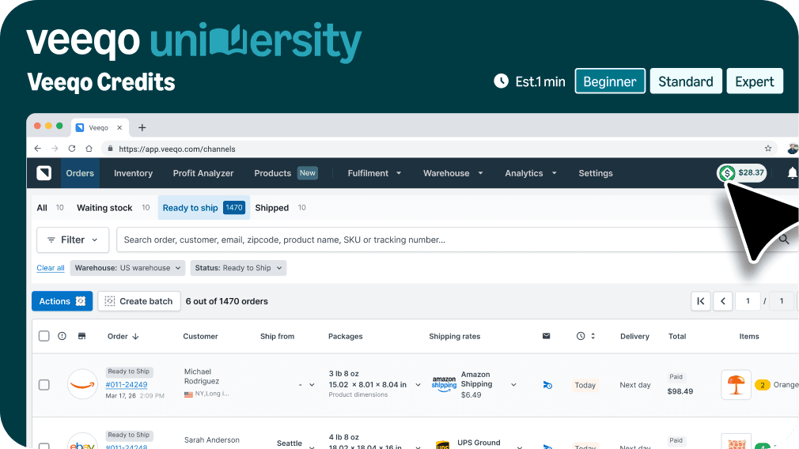Click the orange lamp product thumbnail

736,384
